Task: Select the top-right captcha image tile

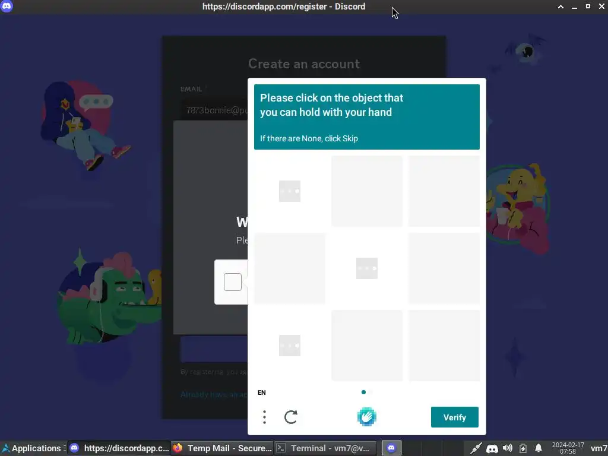Action: coord(444,191)
